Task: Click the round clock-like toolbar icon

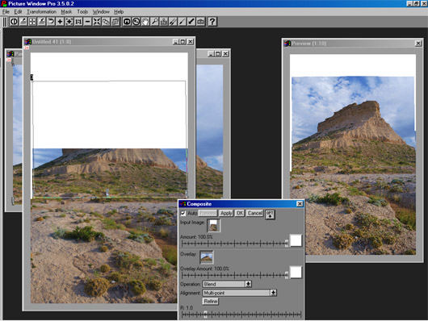Action: coord(136,22)
